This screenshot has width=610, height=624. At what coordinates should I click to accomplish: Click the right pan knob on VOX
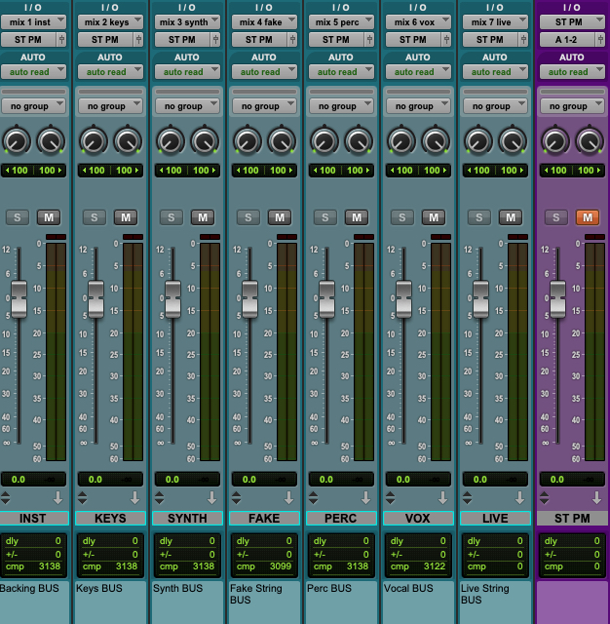pyautogui.click(x=435, y=141)
